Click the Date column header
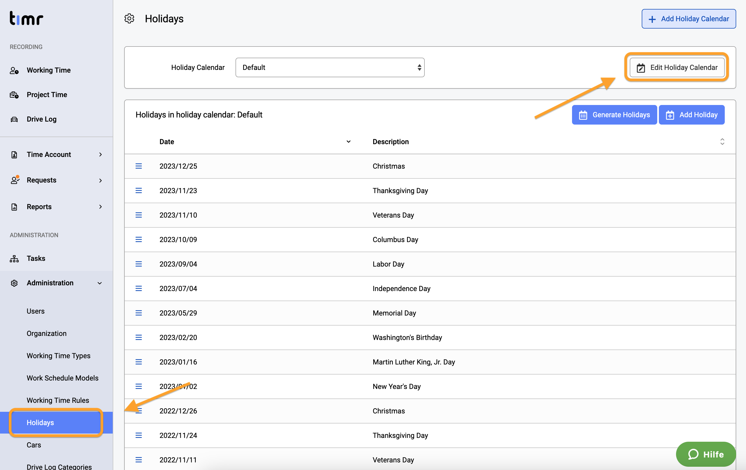 point(167,142)
